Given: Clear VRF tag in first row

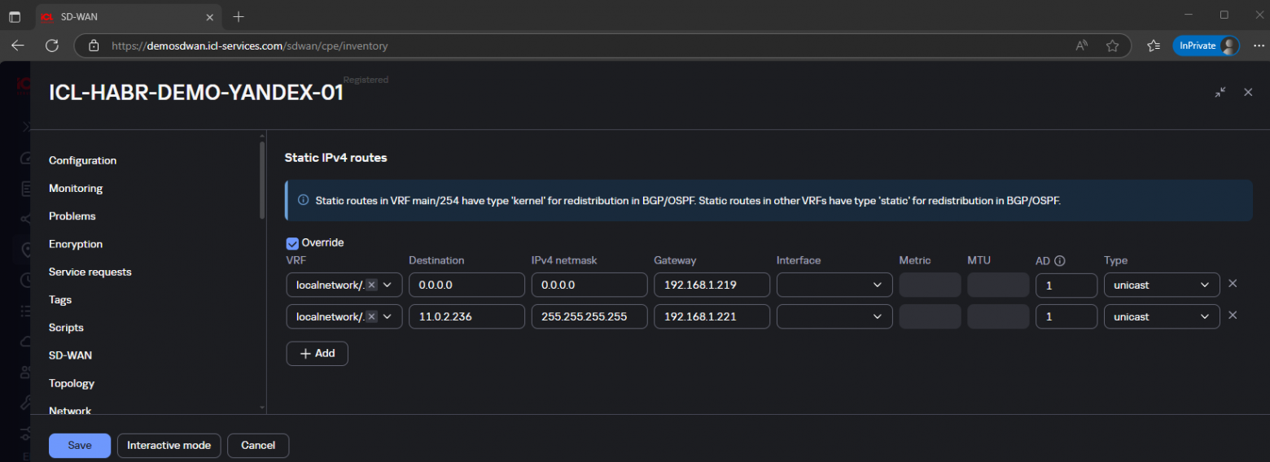Looking at the screenshot, I should [371, 285].
